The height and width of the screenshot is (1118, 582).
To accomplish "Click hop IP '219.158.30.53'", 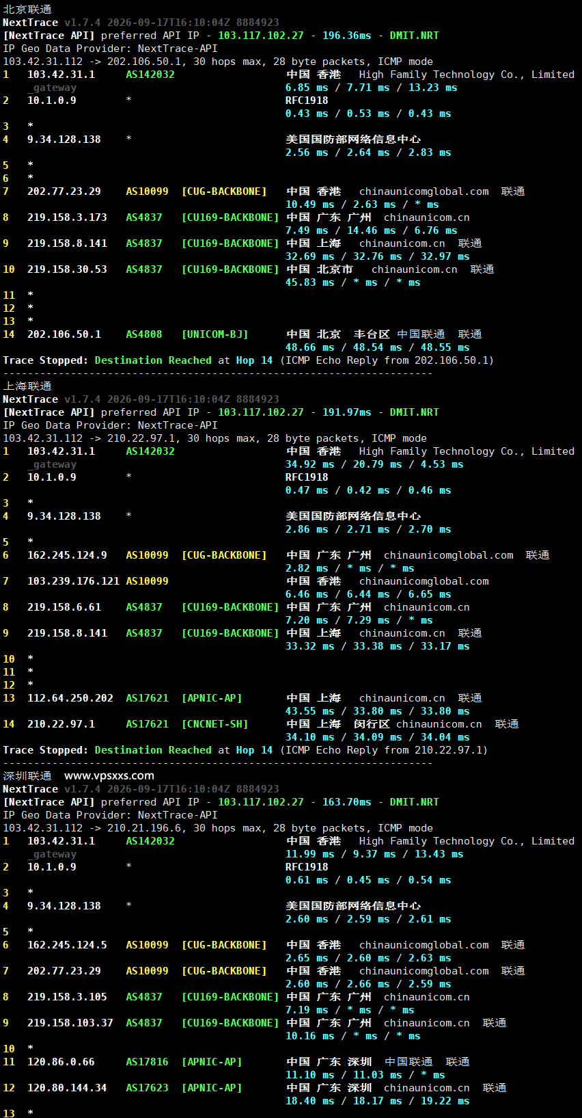I will [67, 269].
